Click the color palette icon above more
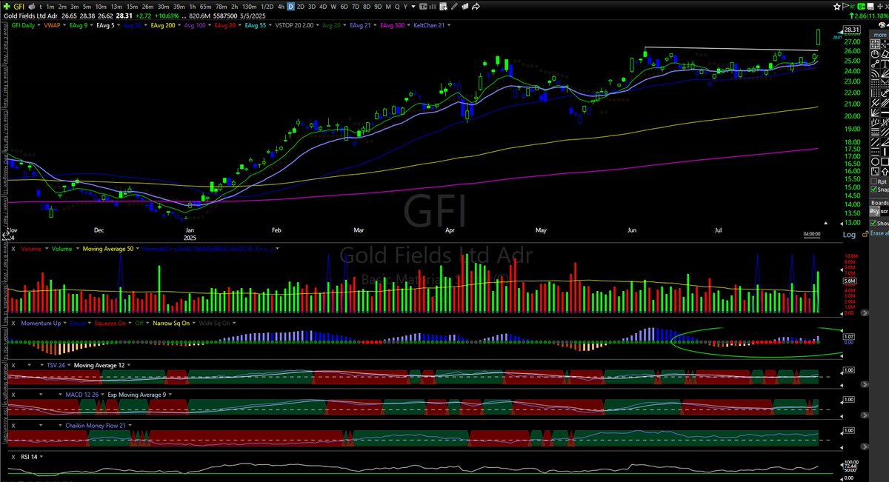Viewport: 889px width, 482px height. [882, 24]
